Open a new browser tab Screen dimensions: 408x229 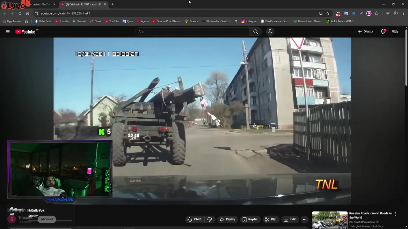[113, 4]
